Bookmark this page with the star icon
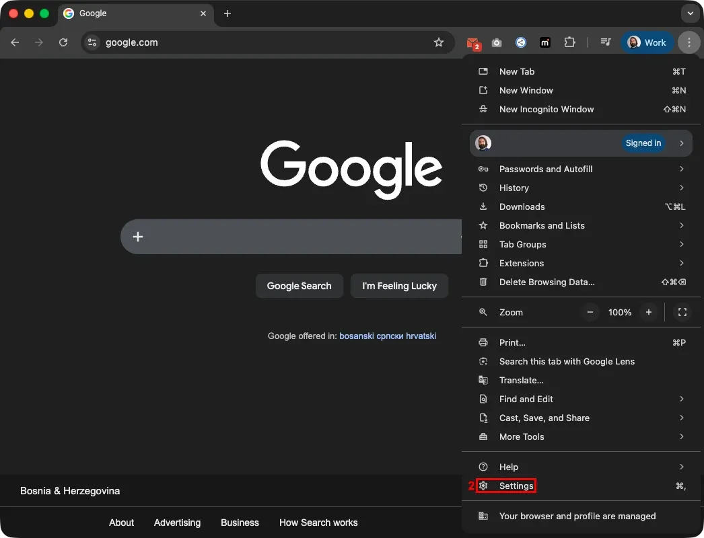This screenshot has height=538, width=704. point(439,42)
